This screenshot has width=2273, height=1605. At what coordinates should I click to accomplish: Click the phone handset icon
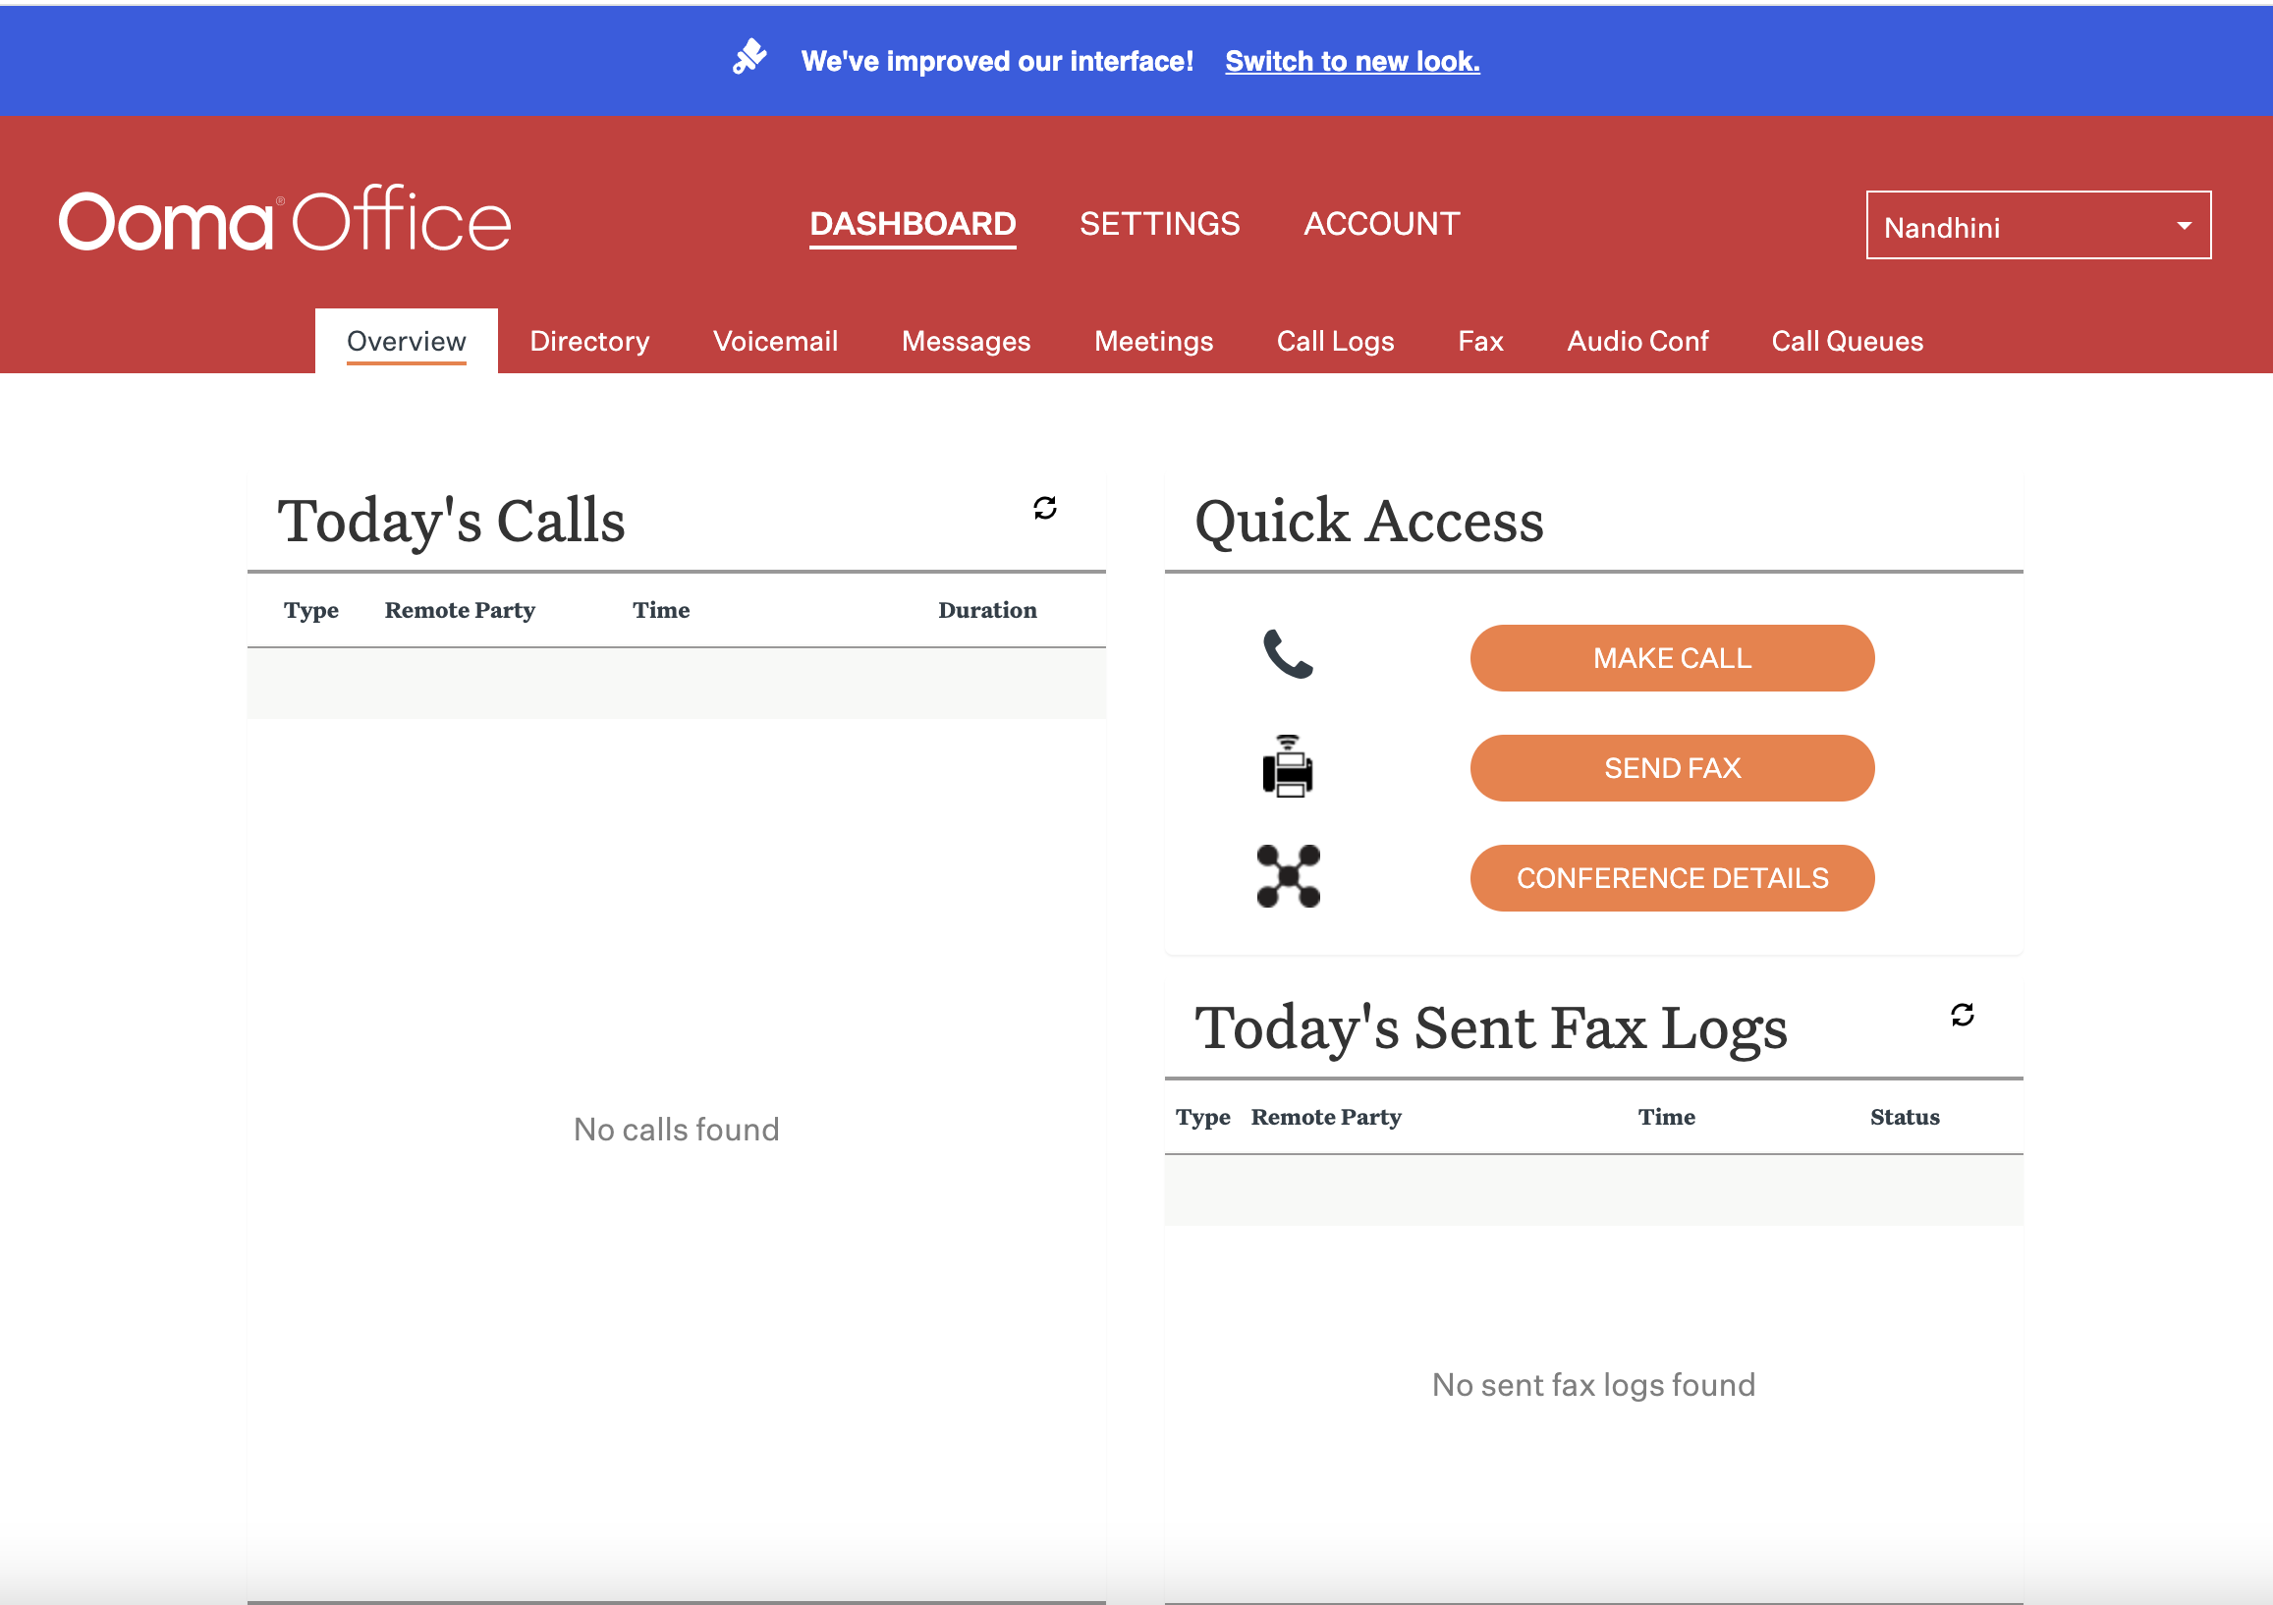pyautogui.click(x=1287, y=654)
